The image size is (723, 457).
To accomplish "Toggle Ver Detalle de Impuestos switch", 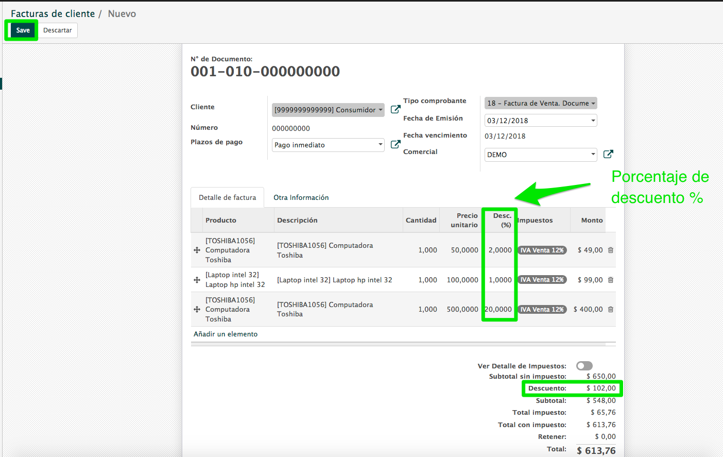I will click(584, 366).
